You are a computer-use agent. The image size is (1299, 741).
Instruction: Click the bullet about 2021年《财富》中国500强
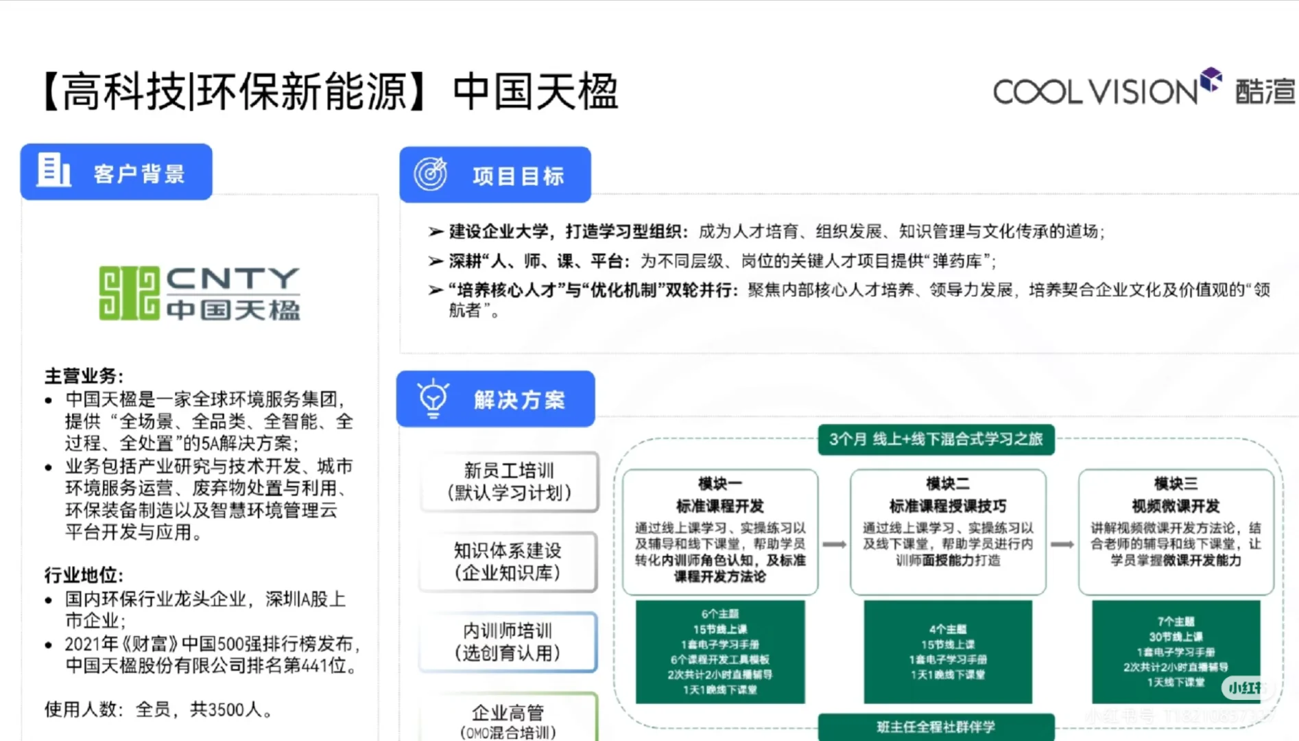[x=202, y=655]
